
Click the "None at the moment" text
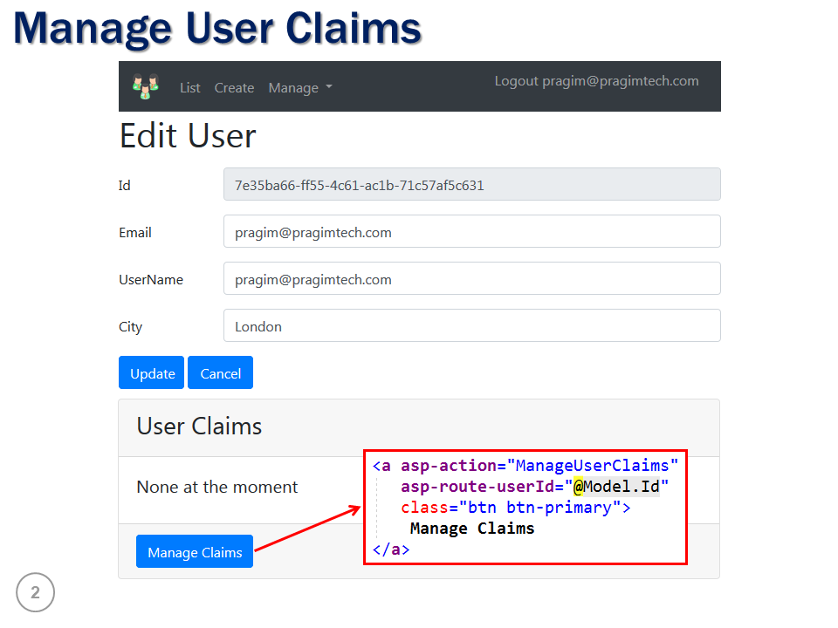(x=216, y=487)
